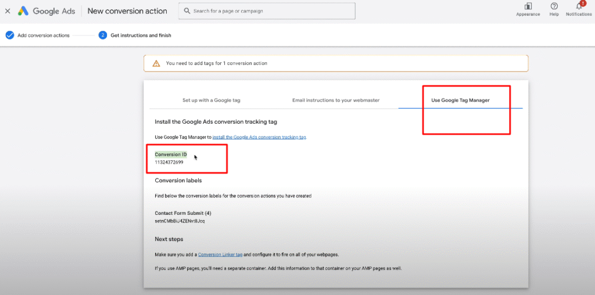The width and height of the screenshot is (595, 295).
Task: Select the Use Google Tag Manager tab
Action: [460, 100]
